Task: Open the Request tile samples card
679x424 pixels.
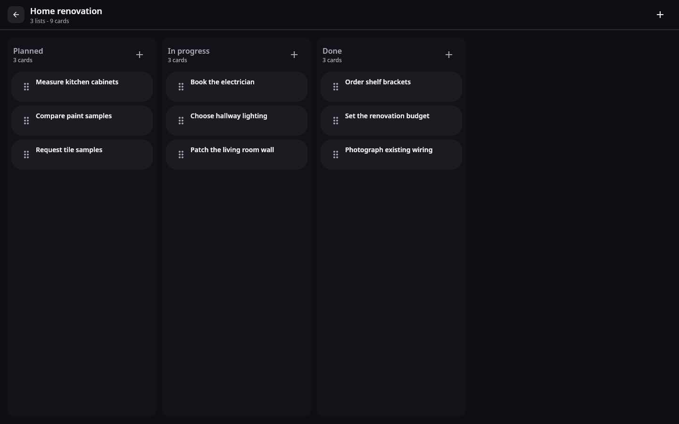Action: click(82, 155)
